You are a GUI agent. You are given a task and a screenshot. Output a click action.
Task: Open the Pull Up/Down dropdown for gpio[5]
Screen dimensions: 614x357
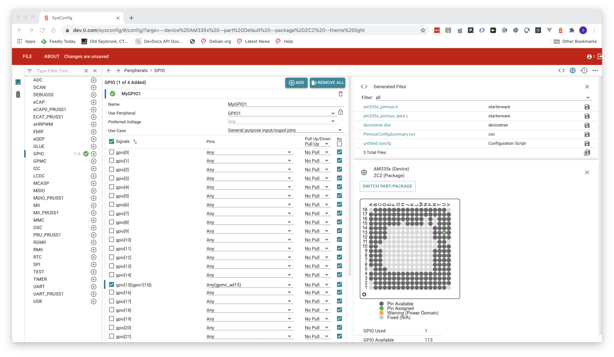(327, 196)
